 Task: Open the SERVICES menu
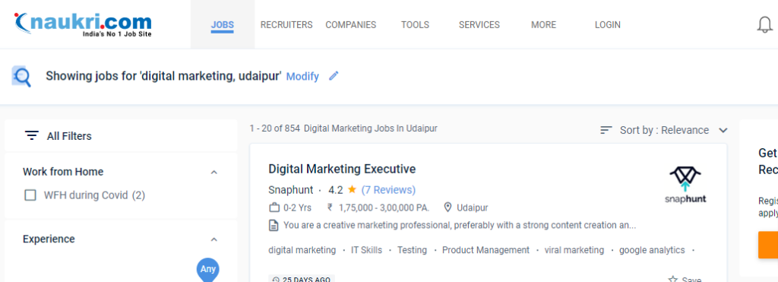[479, 25]
